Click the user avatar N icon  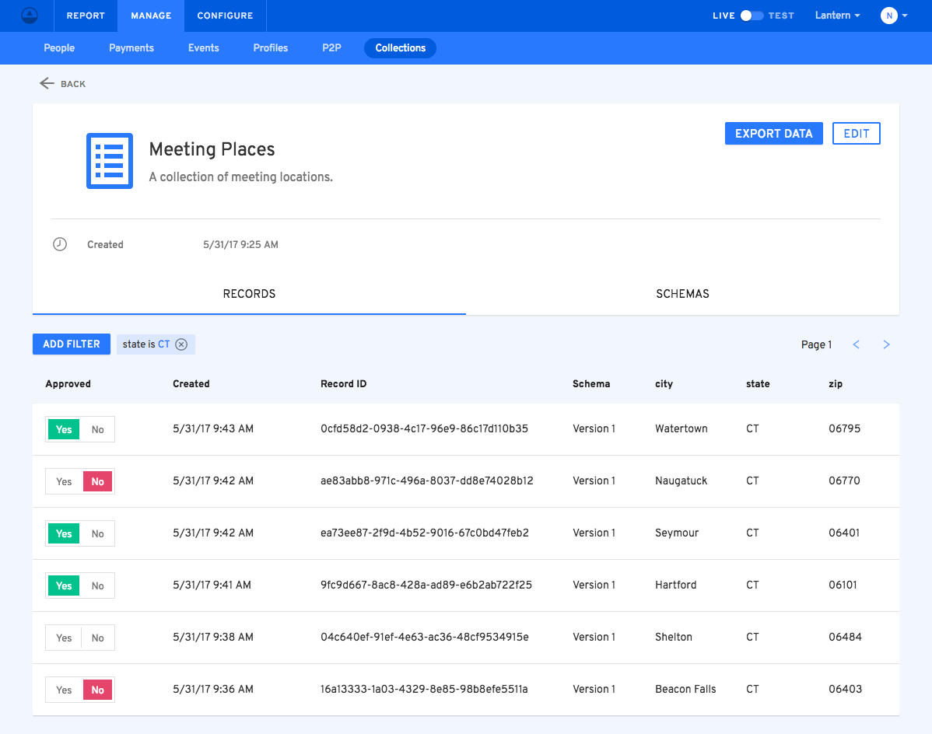(x=888, y=16)
